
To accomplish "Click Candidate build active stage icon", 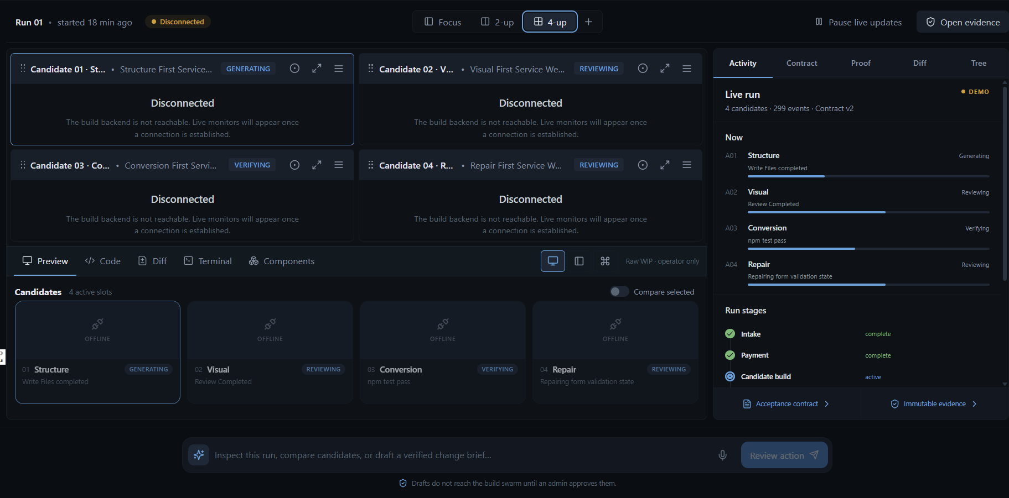I will [730, 376].
